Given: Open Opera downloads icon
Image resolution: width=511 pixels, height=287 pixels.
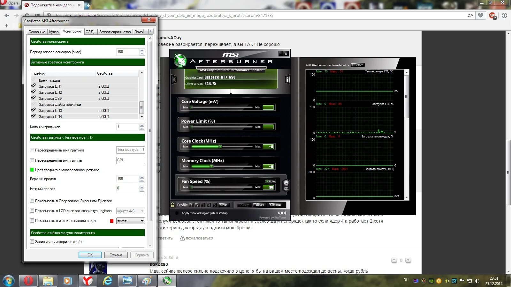Looking at the screenshot, I should pyautogui.click(x=504, y=15).
